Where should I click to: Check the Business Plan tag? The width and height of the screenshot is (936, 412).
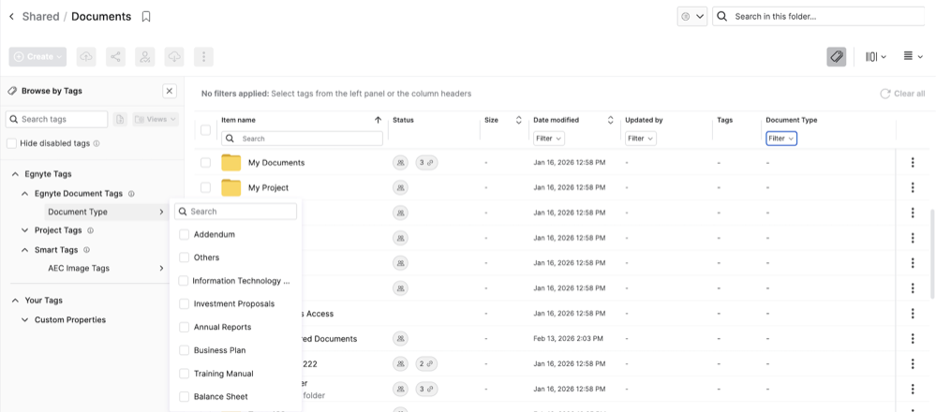pyautogui.click(x=184, y=350)
